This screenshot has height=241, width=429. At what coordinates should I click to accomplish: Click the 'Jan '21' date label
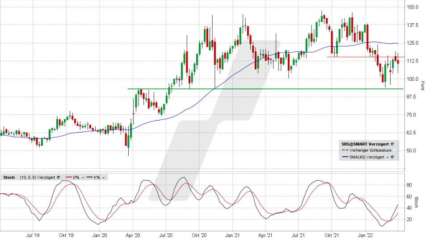[x=232, y=235]
